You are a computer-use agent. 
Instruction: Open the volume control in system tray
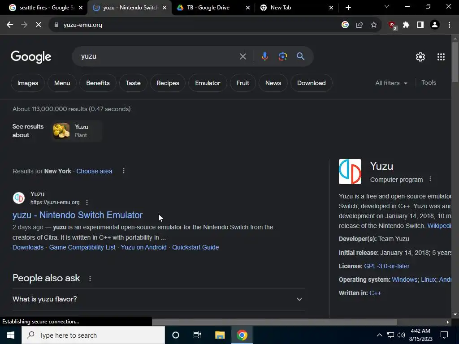pyautogui.click(x=401, y=335)
